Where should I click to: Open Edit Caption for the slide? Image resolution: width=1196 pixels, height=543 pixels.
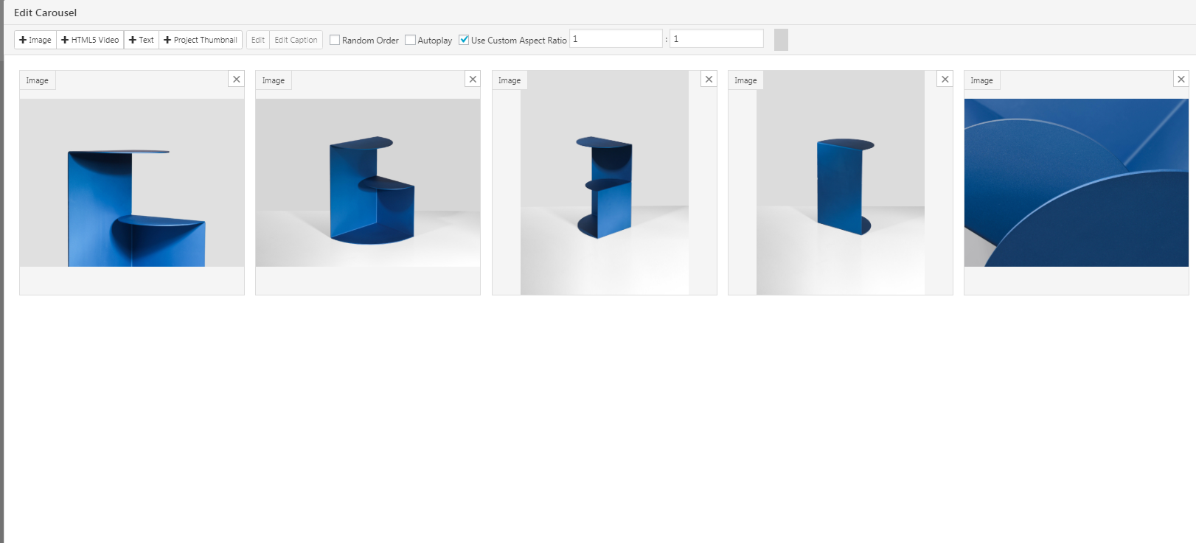pyautogui.click(x=296, y=40)
